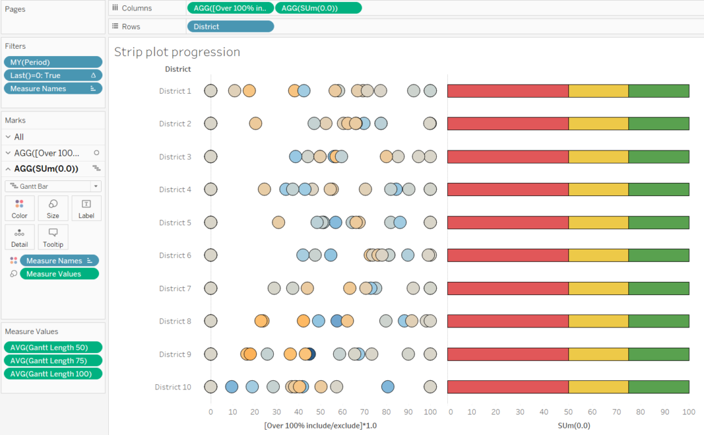Click the delta icon on Last()=0: True pill
The height and width of the screenshot is (435, 704).
coord(95,75)
